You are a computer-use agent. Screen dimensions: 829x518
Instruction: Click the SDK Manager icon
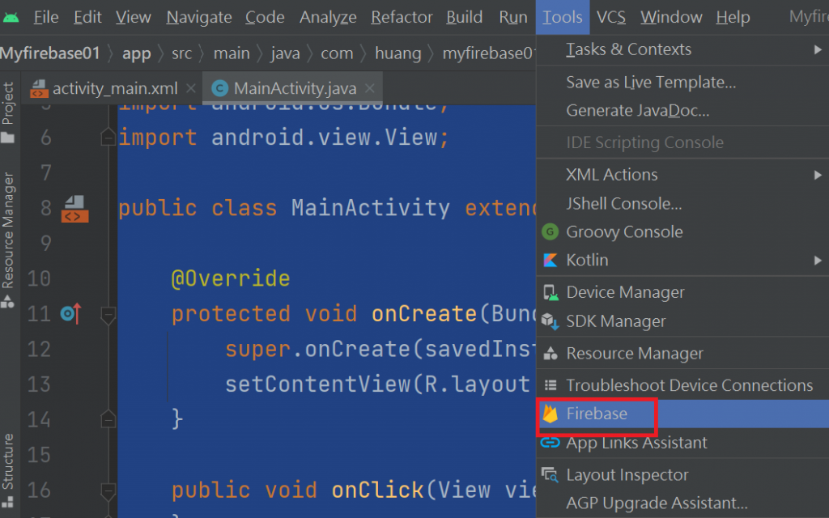551,321
